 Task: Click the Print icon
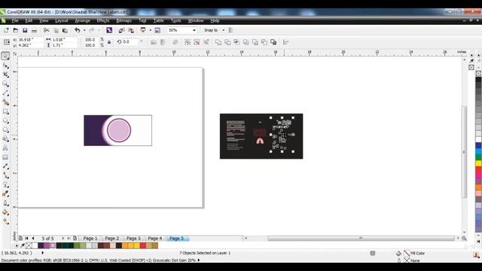tap(34, 30)
